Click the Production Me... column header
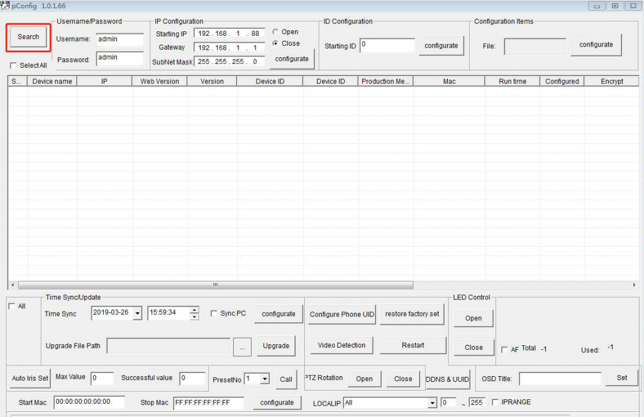 pos(386,81)
